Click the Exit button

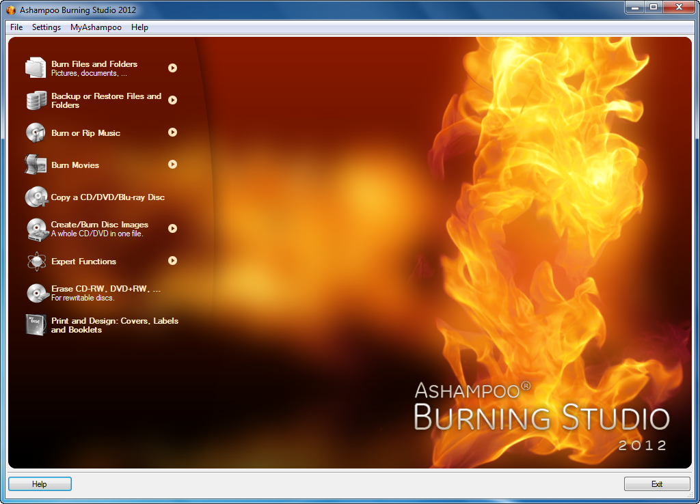(657, 484)
